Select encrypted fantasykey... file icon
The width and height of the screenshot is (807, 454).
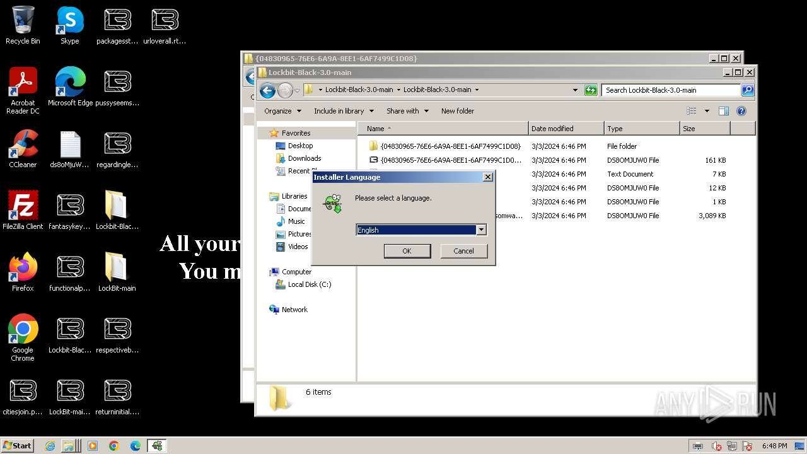pos(70,211)
